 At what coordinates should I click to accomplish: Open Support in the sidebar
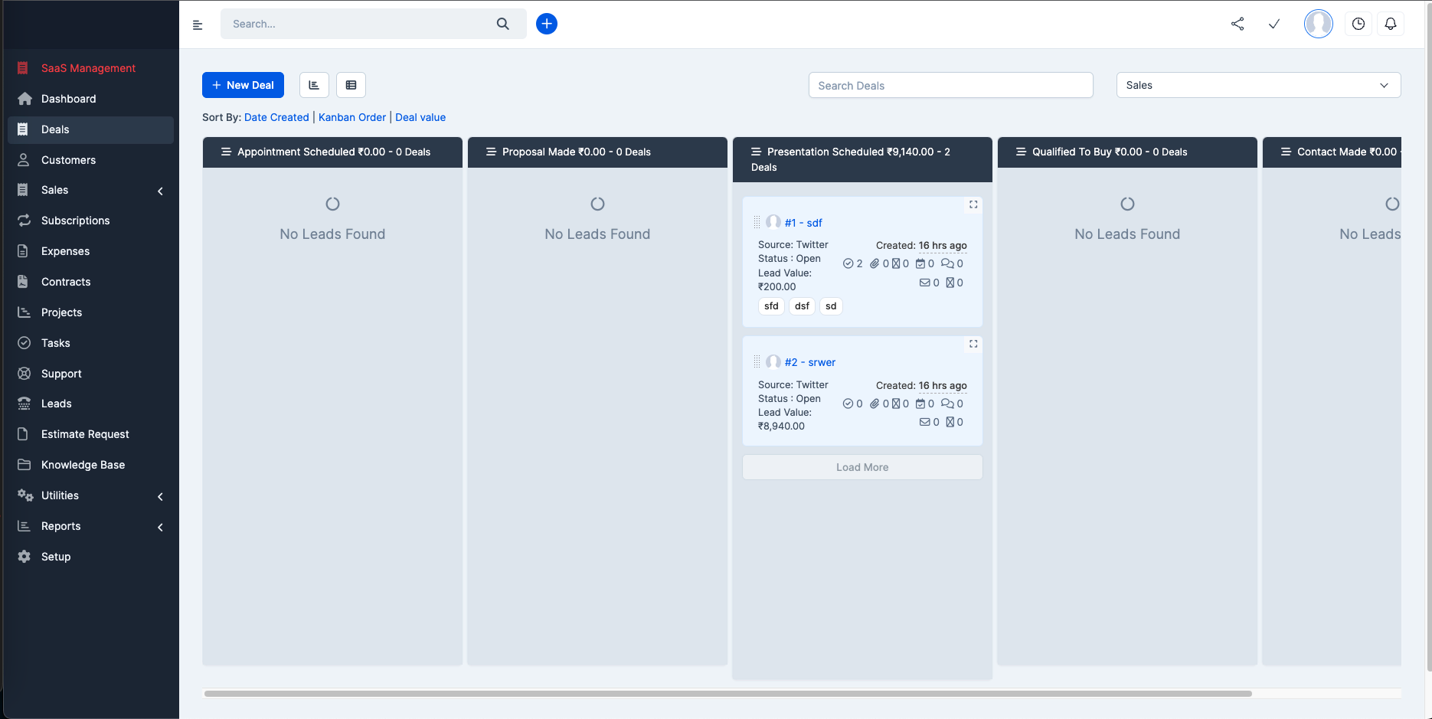click(x=90, y=374)
